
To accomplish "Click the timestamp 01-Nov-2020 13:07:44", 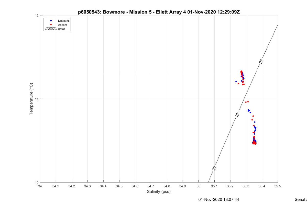I will 219,200.
